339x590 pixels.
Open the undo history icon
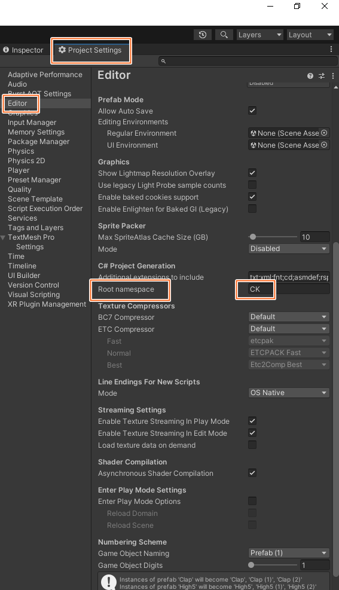(x=203, y=35)
